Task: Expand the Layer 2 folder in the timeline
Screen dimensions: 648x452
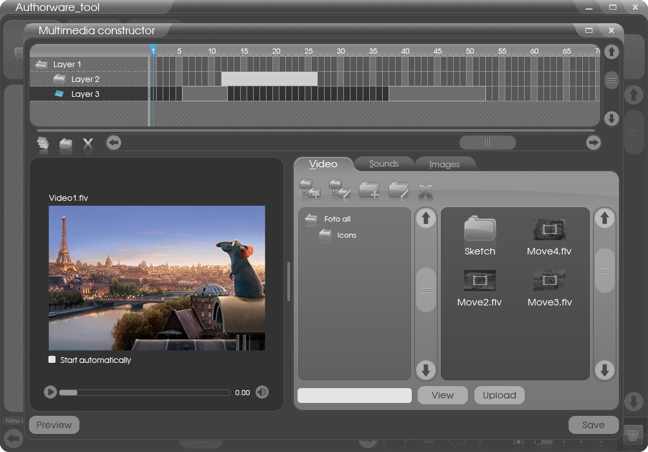Action: pyautogui.click(x=60, y=79)
